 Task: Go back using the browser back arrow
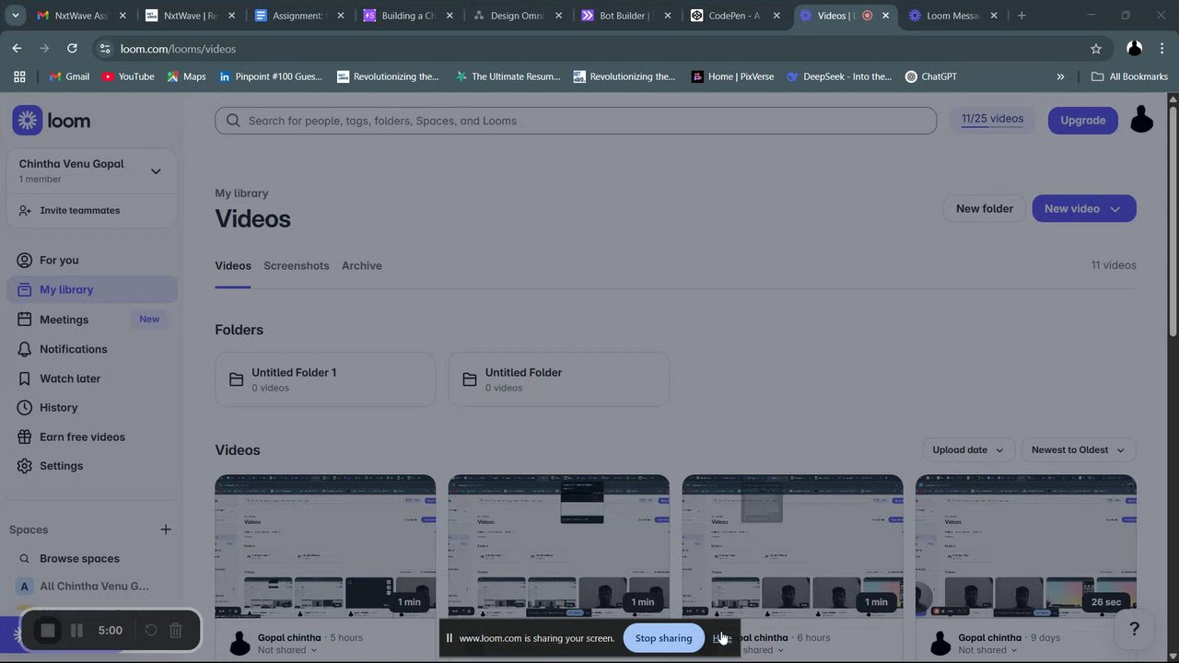(x=18, y=49)
